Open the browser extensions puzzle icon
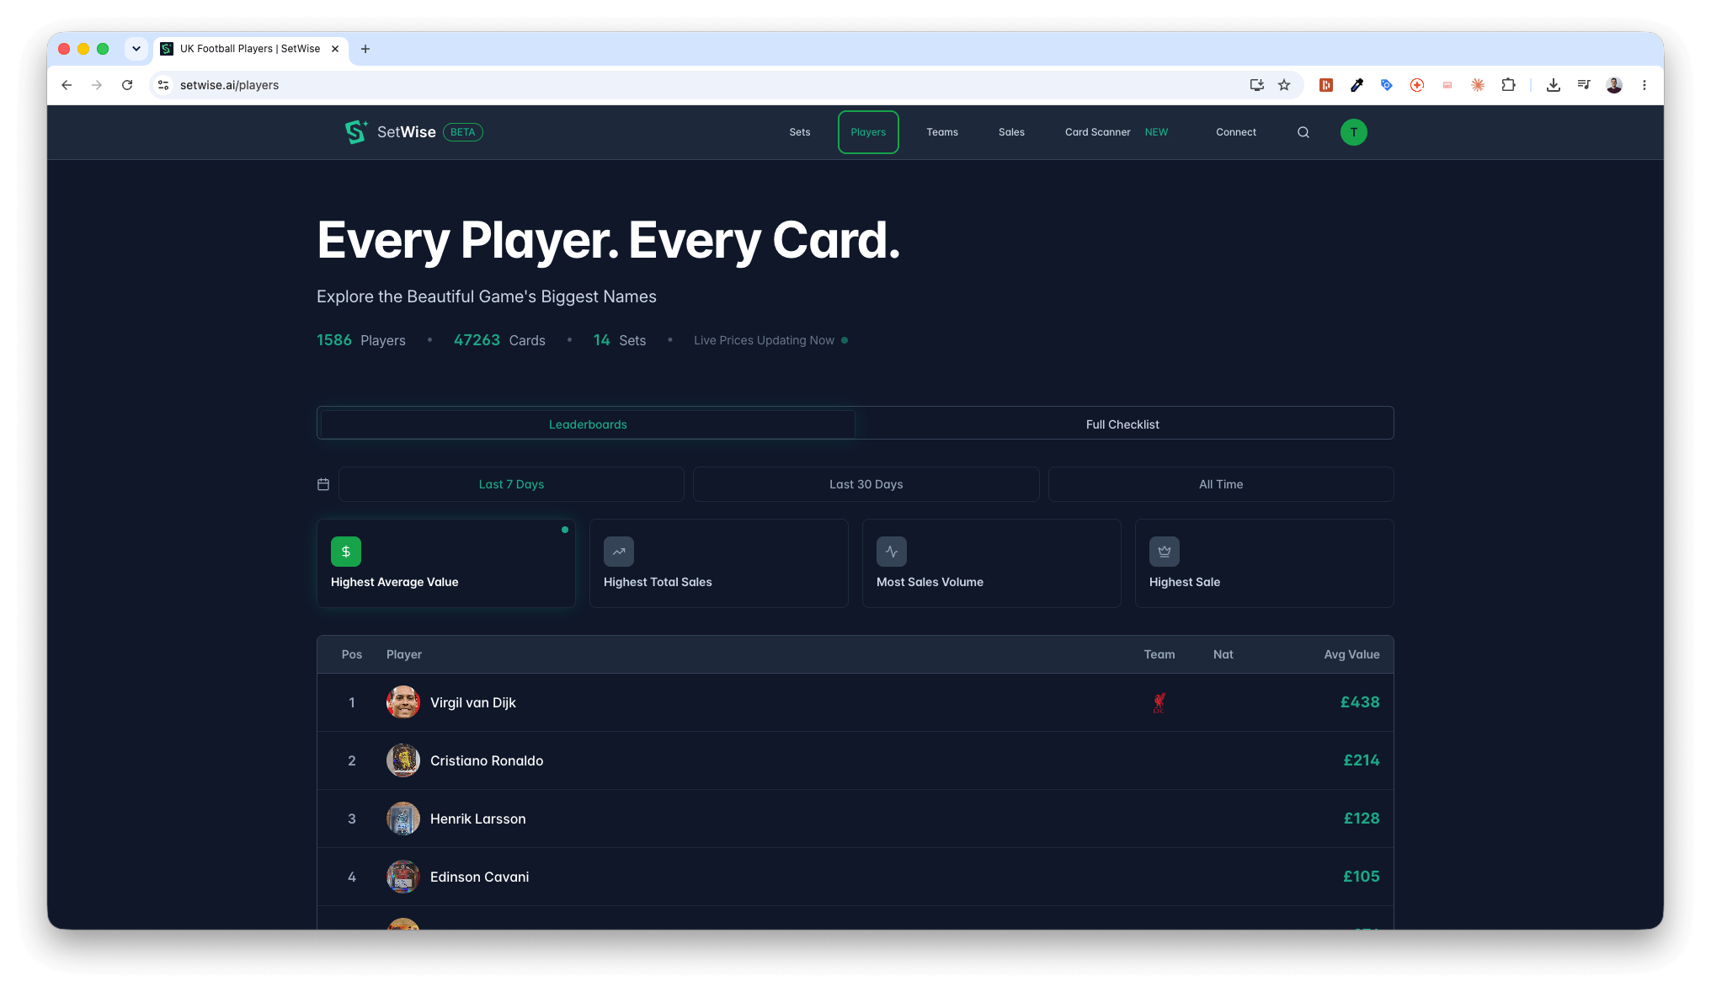 click(x=1508, y=85)
